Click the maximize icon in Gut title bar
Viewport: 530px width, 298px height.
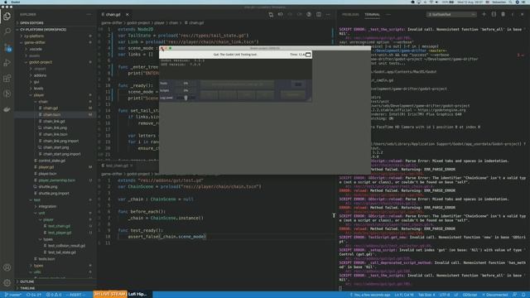pos(308,55)
